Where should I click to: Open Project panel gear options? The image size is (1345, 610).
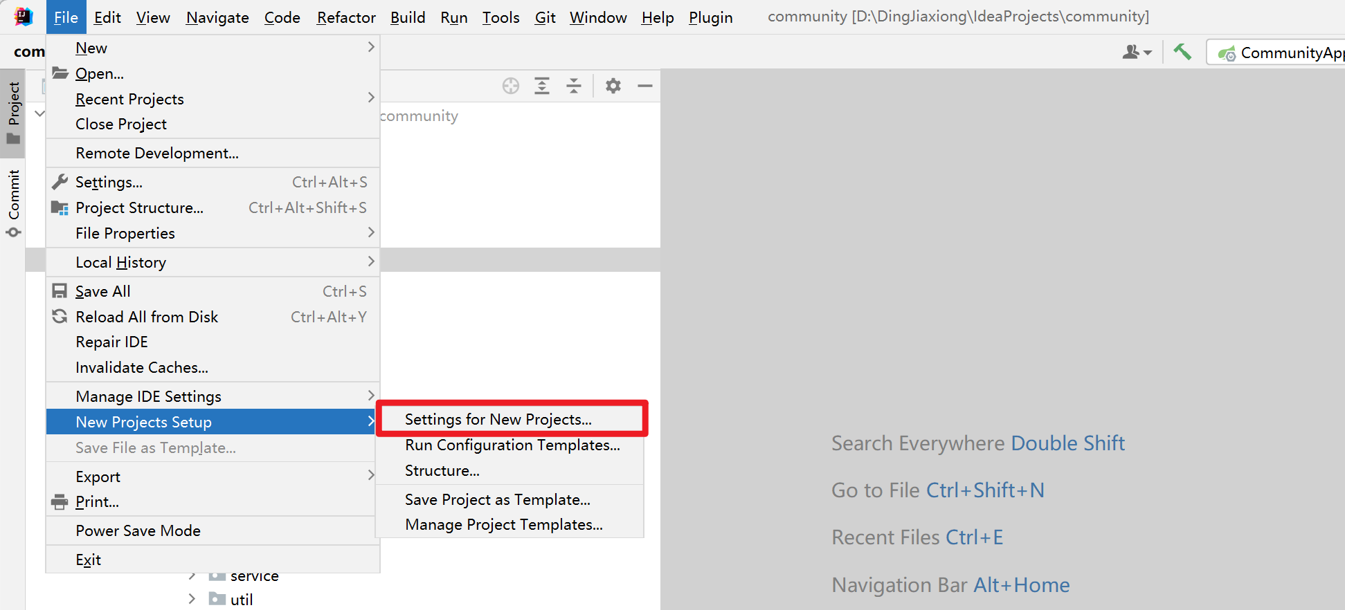click(x=613, y=86)
